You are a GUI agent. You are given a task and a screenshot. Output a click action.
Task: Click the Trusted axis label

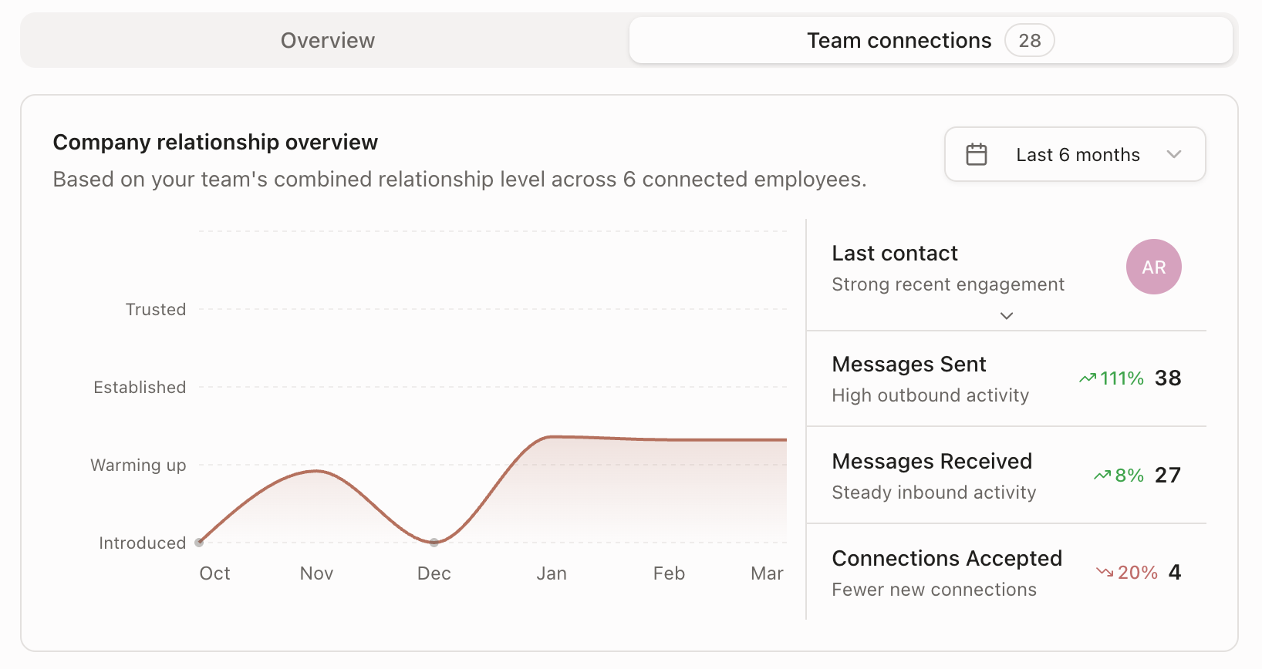(156, 309)
